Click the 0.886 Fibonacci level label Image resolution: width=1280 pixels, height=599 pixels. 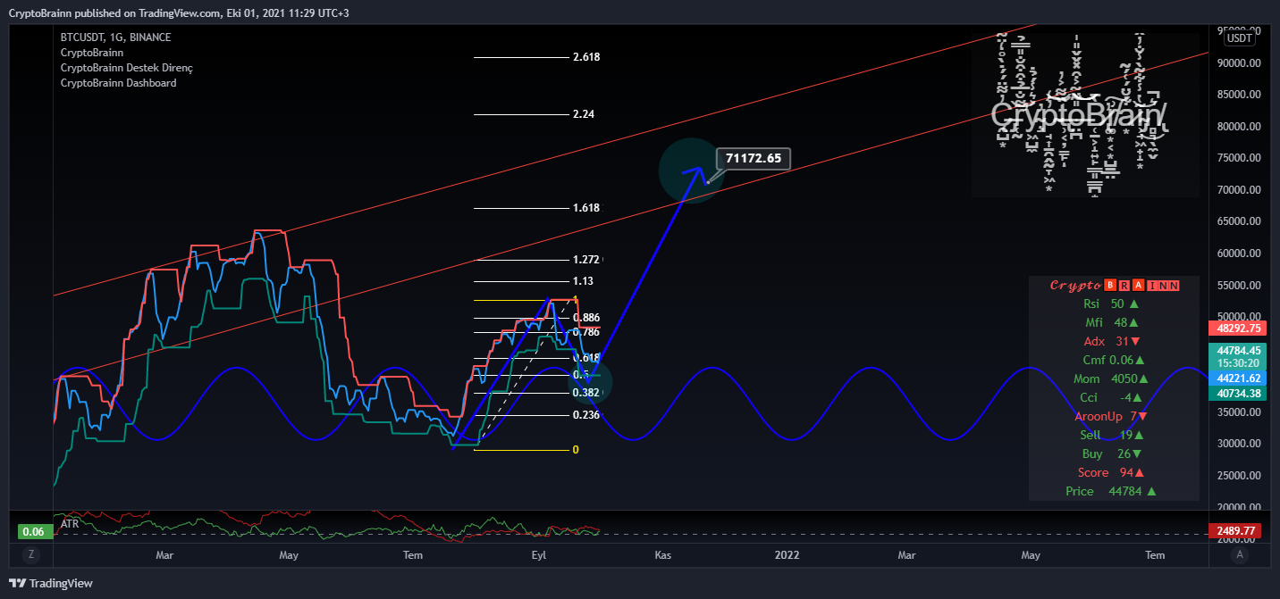(x=586, y=318)
